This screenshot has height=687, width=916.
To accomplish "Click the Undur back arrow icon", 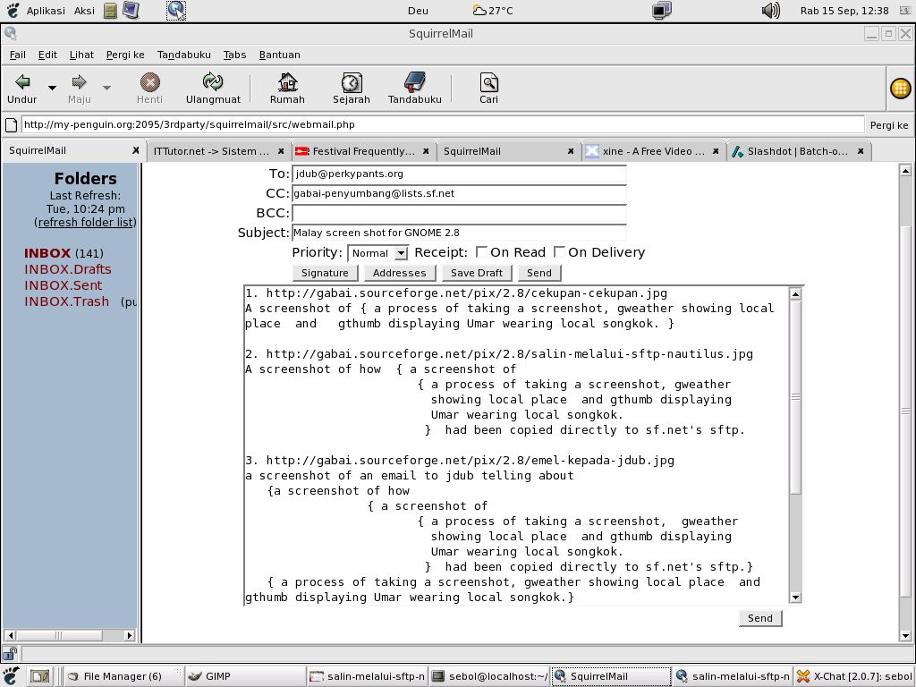I will 22,83.
